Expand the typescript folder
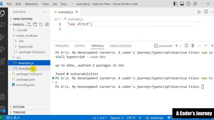Image resolution: width=214 pixels, height=120 pixels. pyautogui.click(x=29, y=47)
